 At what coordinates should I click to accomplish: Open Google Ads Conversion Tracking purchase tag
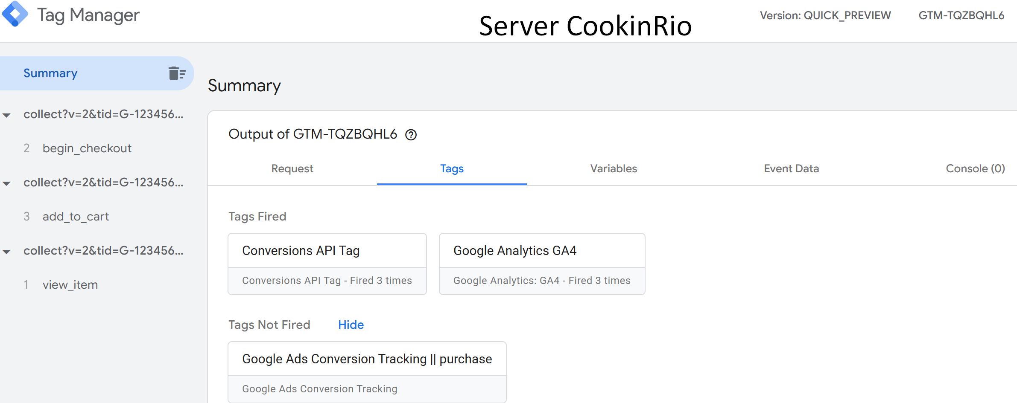pos(367,371)
